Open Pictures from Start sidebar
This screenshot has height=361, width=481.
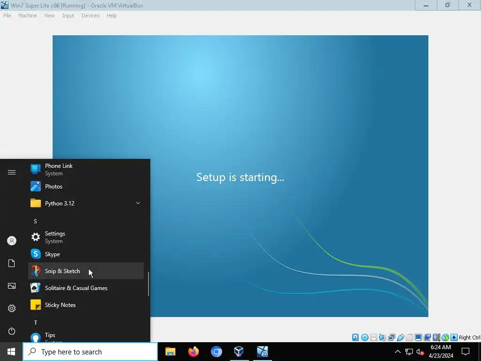(12, 286)
